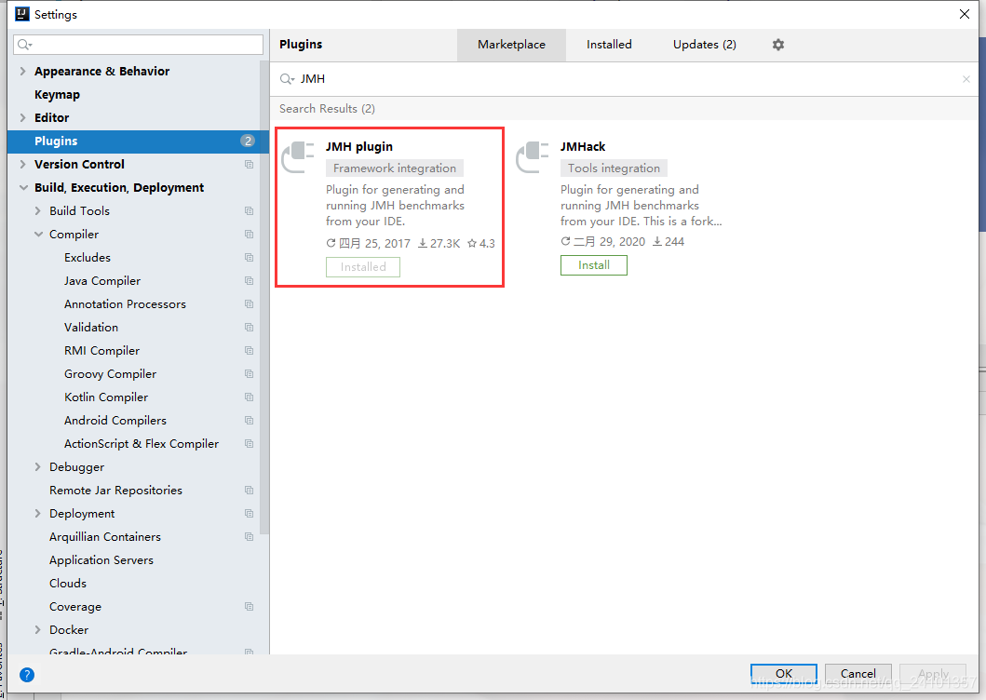
Task: Select Clouds in the tree
Action: [x=68, y=583]
